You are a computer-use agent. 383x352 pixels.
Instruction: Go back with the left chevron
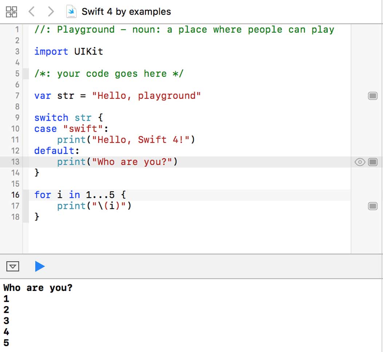(32, 12)
